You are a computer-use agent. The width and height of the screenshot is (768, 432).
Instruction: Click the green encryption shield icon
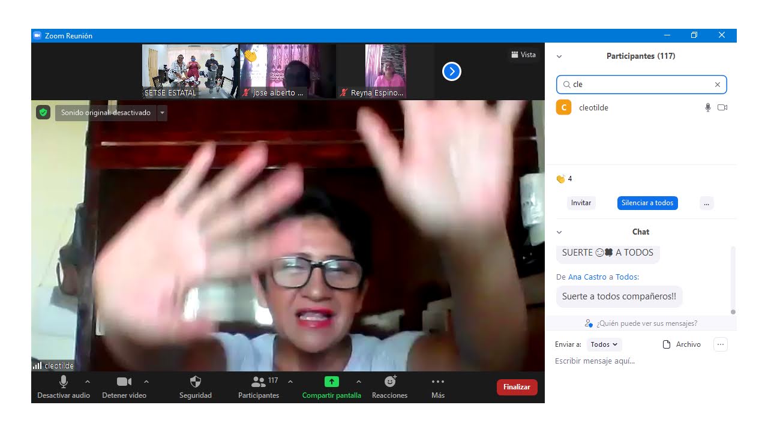[43, 112]
